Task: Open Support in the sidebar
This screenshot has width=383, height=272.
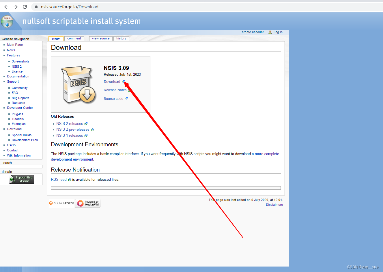Action: coord(13,82)
